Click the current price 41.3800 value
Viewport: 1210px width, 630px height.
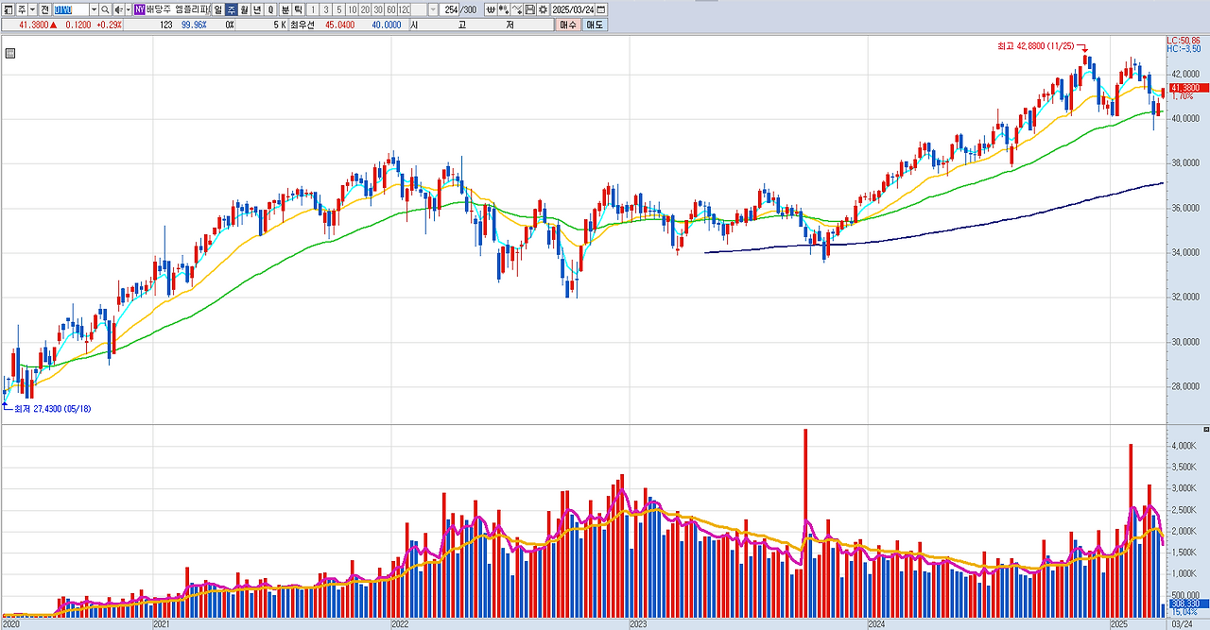(34, 25)
